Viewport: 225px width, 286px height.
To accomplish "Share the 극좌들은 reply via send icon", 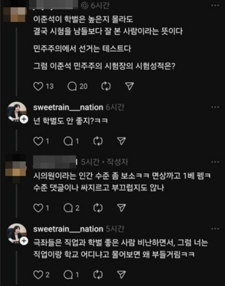I will coord(121,274).
